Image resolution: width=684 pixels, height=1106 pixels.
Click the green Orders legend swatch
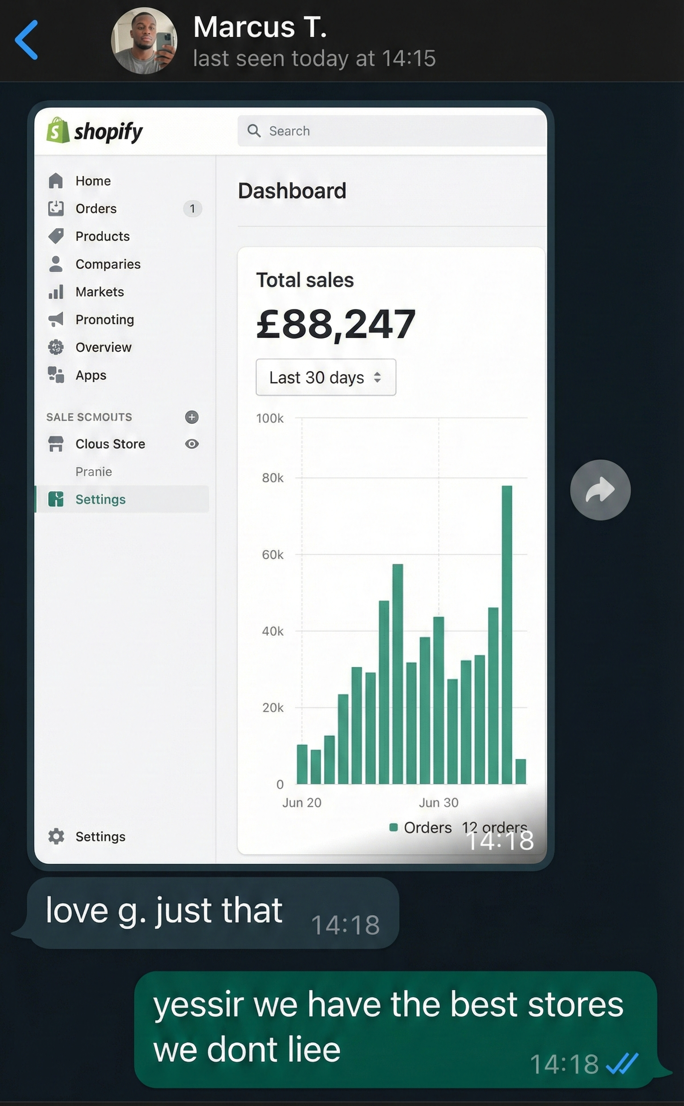click(x=394, y=827)
